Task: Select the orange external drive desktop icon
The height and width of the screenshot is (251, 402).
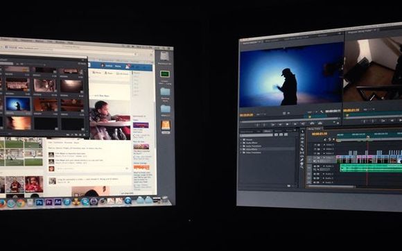Action: tap(166, 125)
